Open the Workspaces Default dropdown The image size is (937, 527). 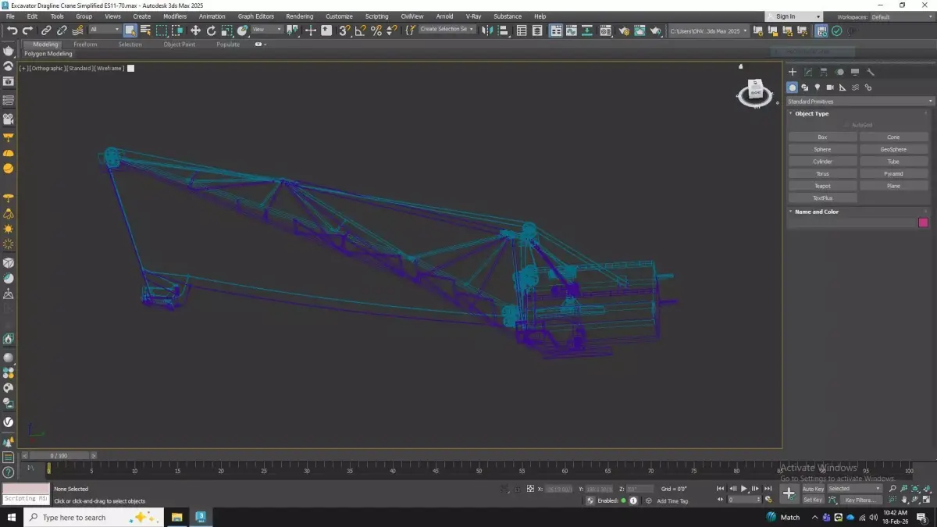(900, 16)
